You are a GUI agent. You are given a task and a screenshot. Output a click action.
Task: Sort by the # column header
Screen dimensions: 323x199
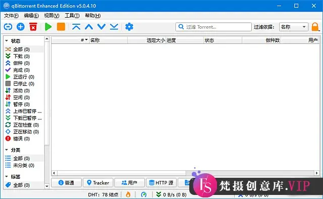pos(70,40)
